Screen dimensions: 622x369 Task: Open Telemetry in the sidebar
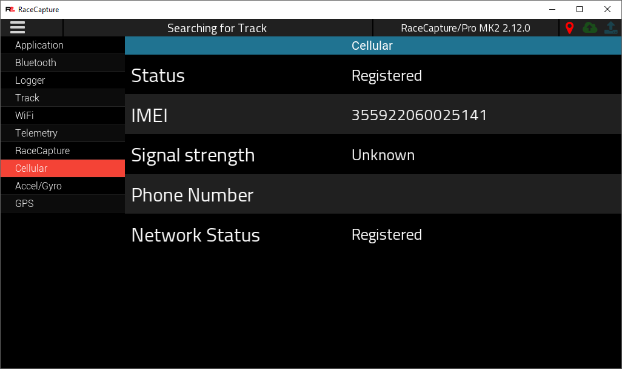pos(62,133)
